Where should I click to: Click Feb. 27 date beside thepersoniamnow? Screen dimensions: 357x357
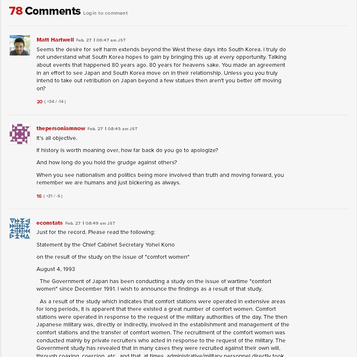coord(95,129)
